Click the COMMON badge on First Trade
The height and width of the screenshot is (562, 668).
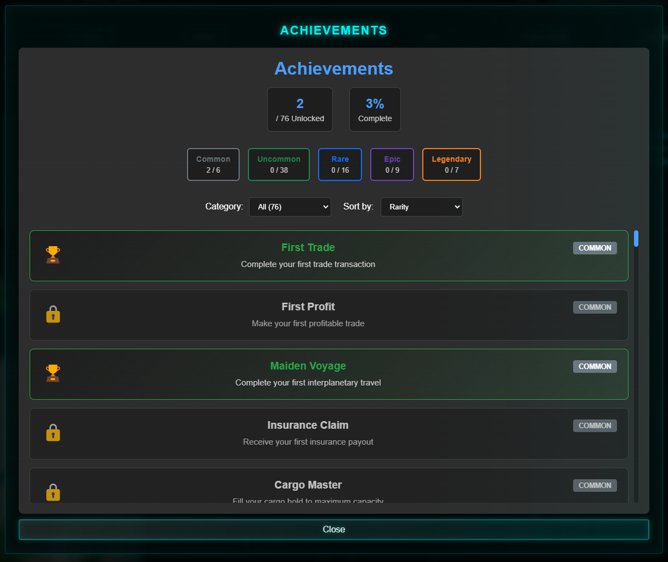595,248
